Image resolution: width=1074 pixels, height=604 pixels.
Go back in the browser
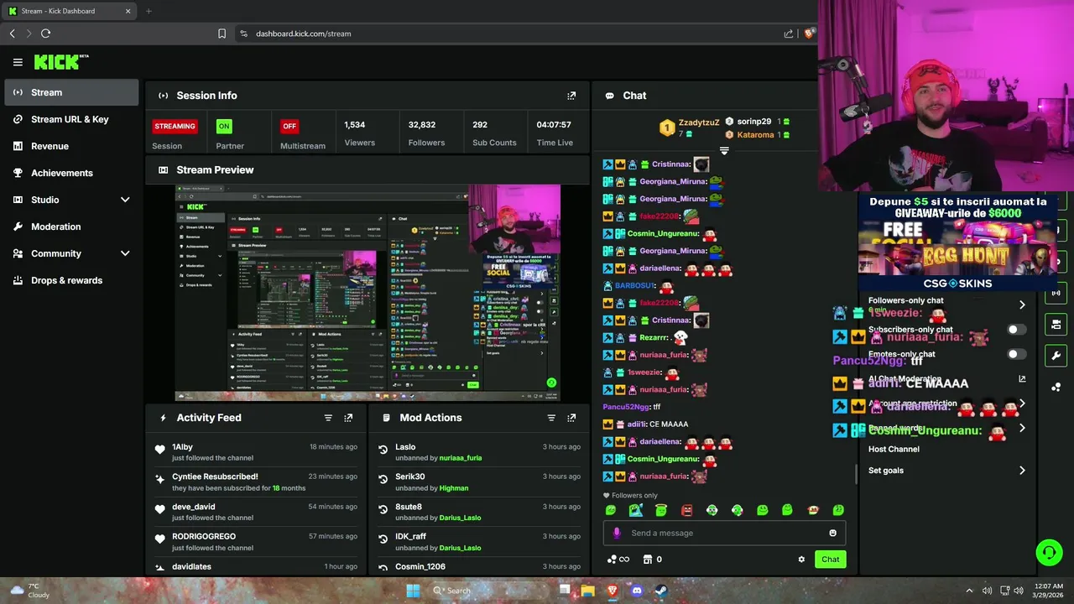coord(12,34)
